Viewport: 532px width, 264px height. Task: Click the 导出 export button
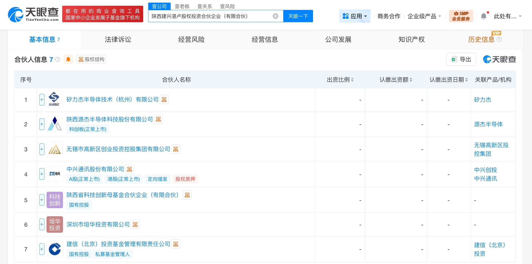pos(461,59)
